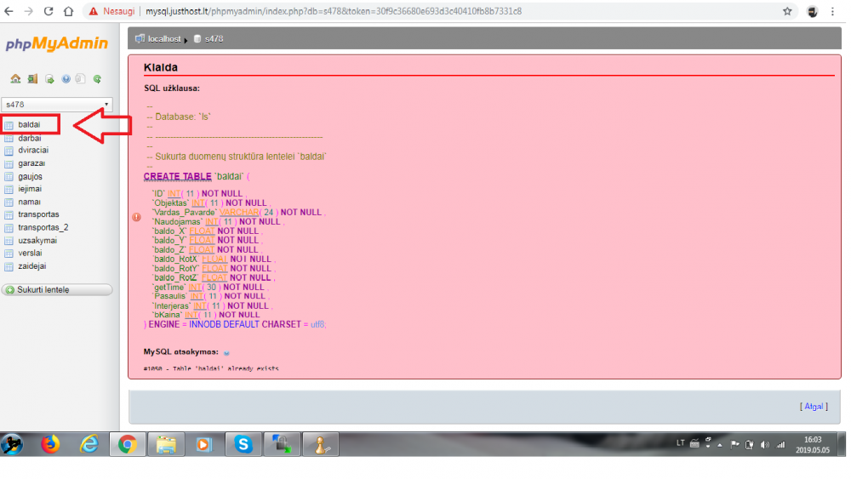Expand the MySQL atsakymas help toggle icon

[226, 352]
